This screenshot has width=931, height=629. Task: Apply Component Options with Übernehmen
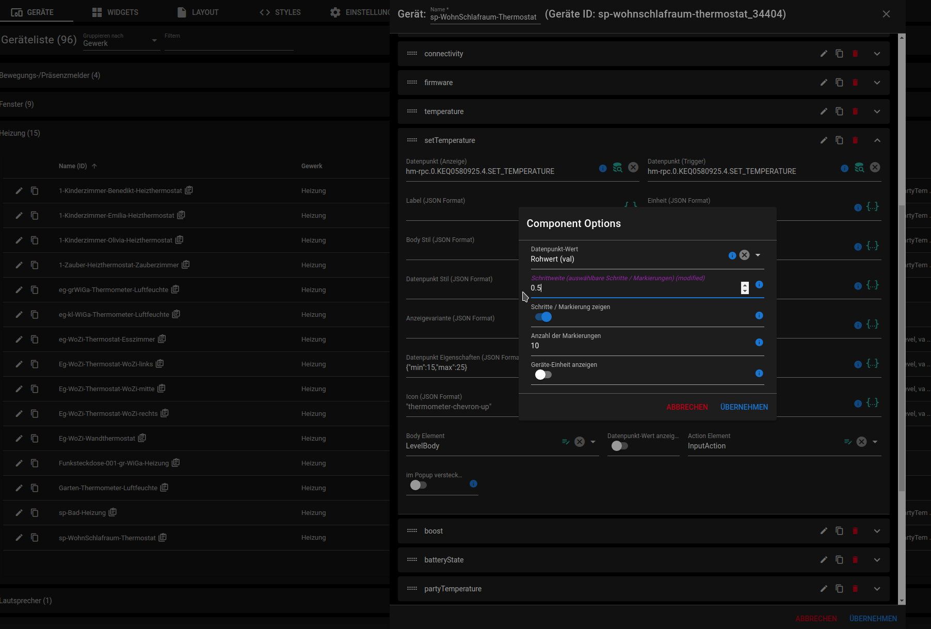pos(744,407)
